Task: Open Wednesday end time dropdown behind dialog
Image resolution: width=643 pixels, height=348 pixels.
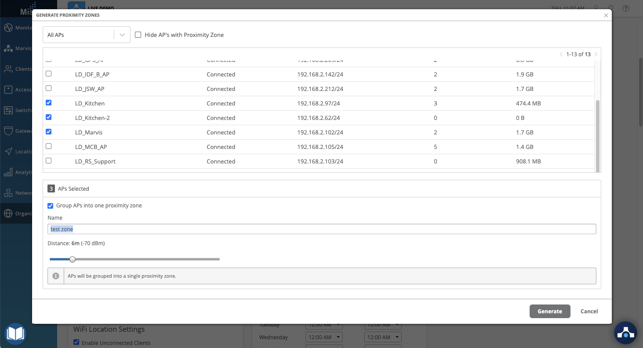Action: (x=383, y=337)
